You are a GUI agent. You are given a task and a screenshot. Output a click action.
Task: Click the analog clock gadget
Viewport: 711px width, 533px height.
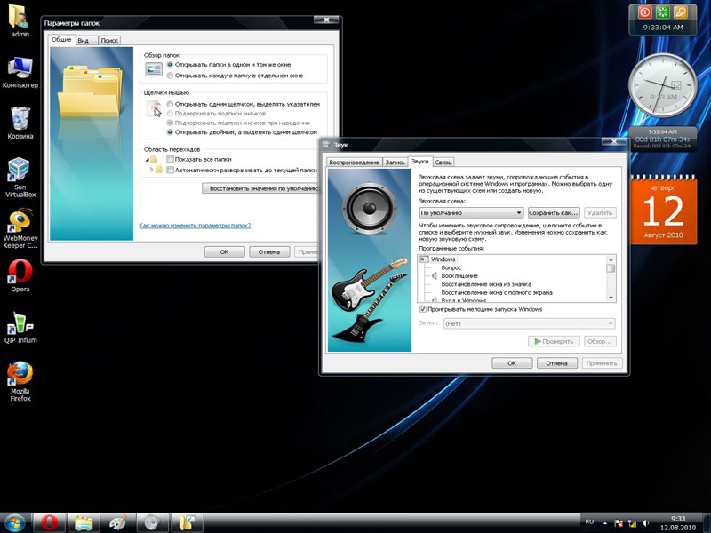pos(662,85)
